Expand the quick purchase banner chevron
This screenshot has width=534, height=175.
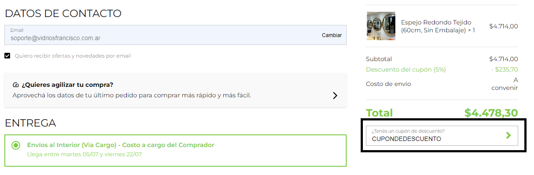[335, 95]
